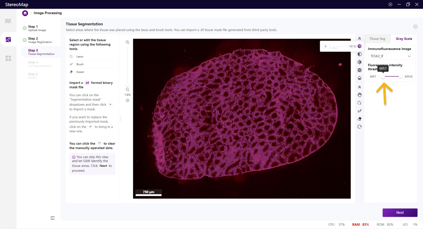Open the TESK2_IF immunofluorescence image dropdown
Viewport: 423px width, 229px height.
tap(390, 56)
